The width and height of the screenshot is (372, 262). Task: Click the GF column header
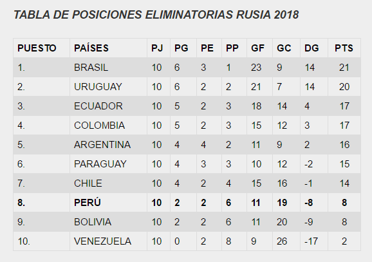(257, 48)
